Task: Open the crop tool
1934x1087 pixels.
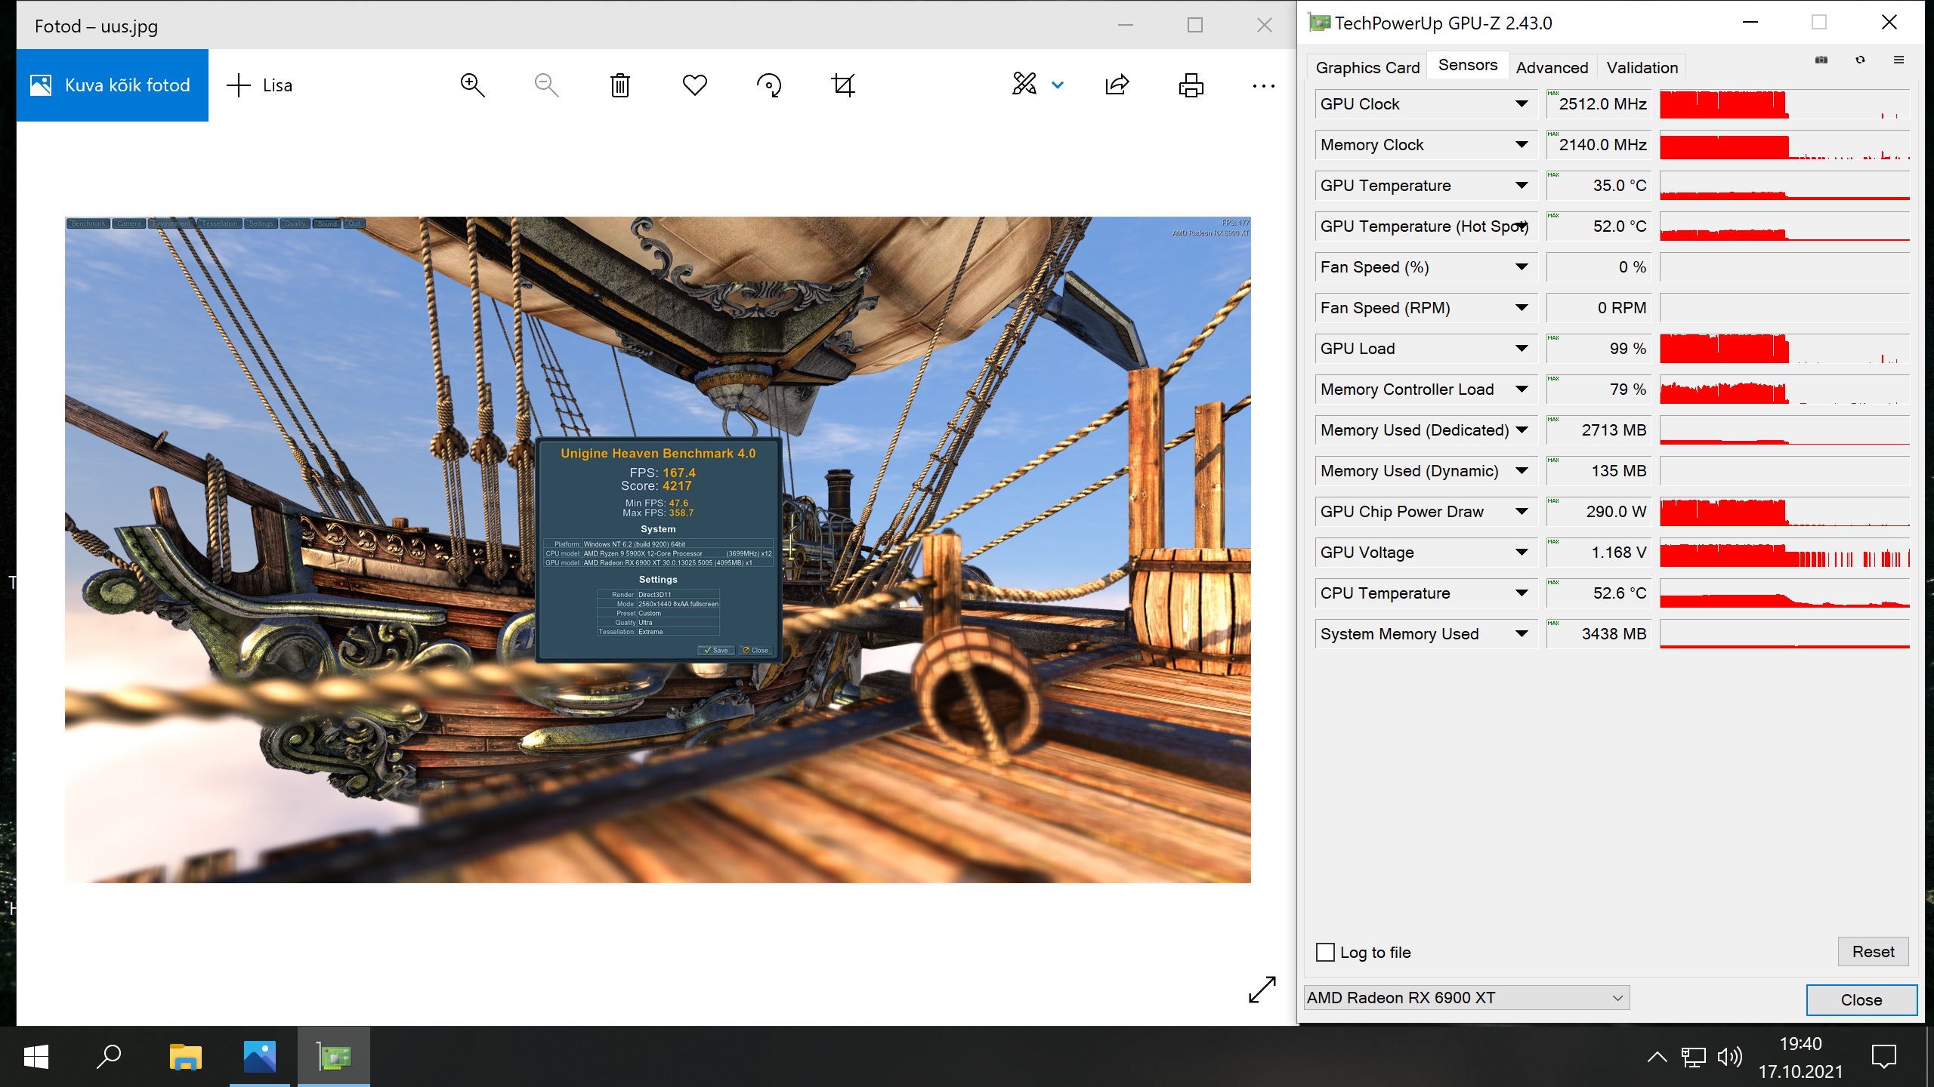Action: point(843,85)
